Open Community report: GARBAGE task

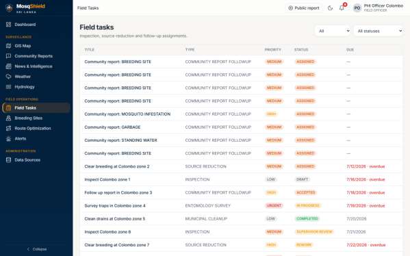[112, 127]
